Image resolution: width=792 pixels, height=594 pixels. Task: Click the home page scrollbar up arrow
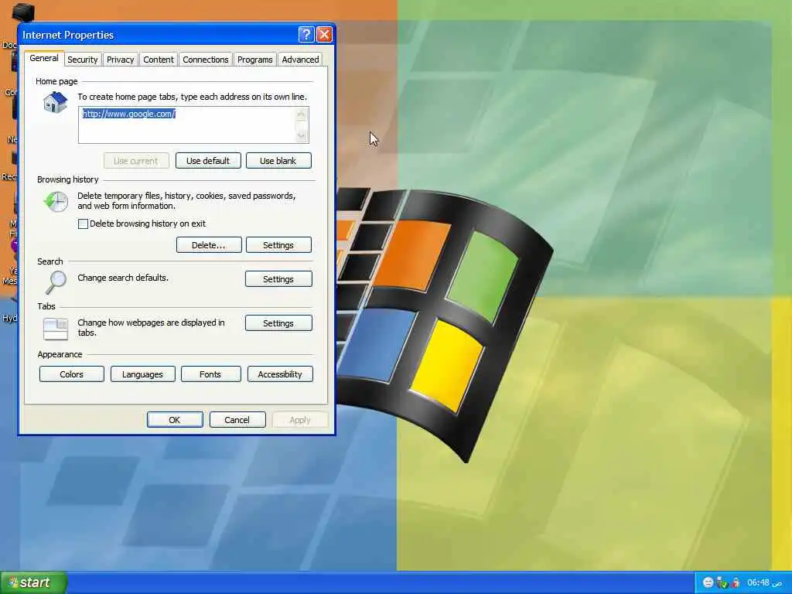point(301,114)
